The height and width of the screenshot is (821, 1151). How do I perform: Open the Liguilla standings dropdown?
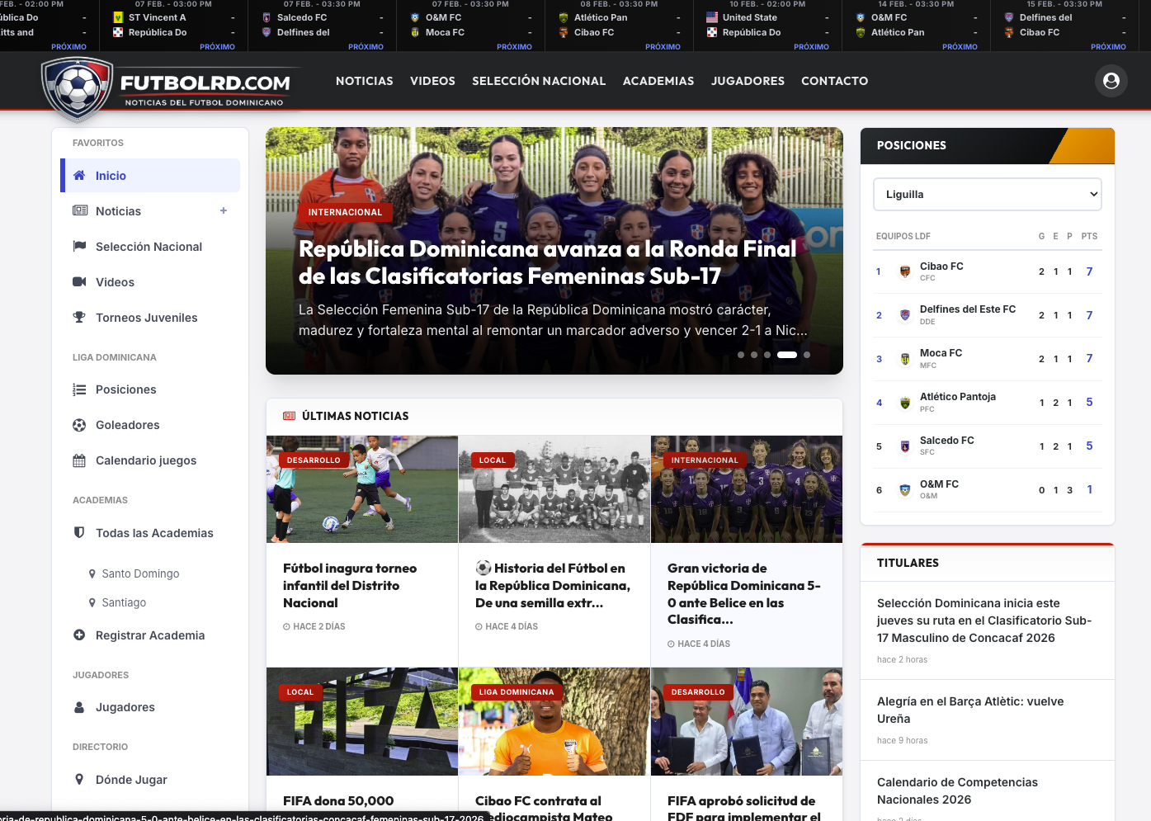[x=987, y=194]
